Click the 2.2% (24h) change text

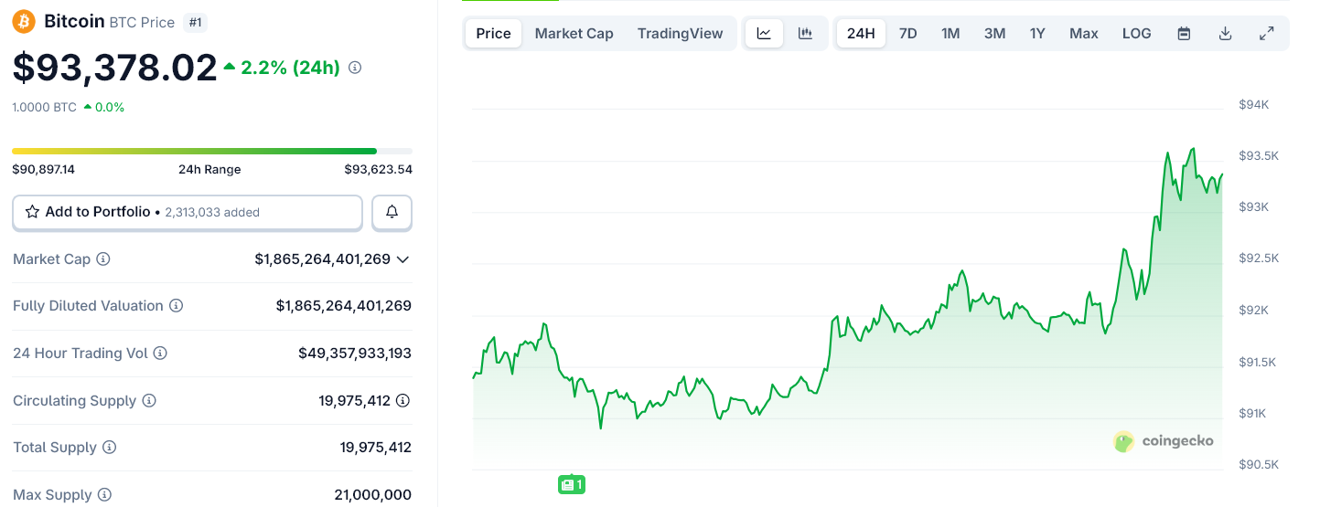(x=290, y=68)
